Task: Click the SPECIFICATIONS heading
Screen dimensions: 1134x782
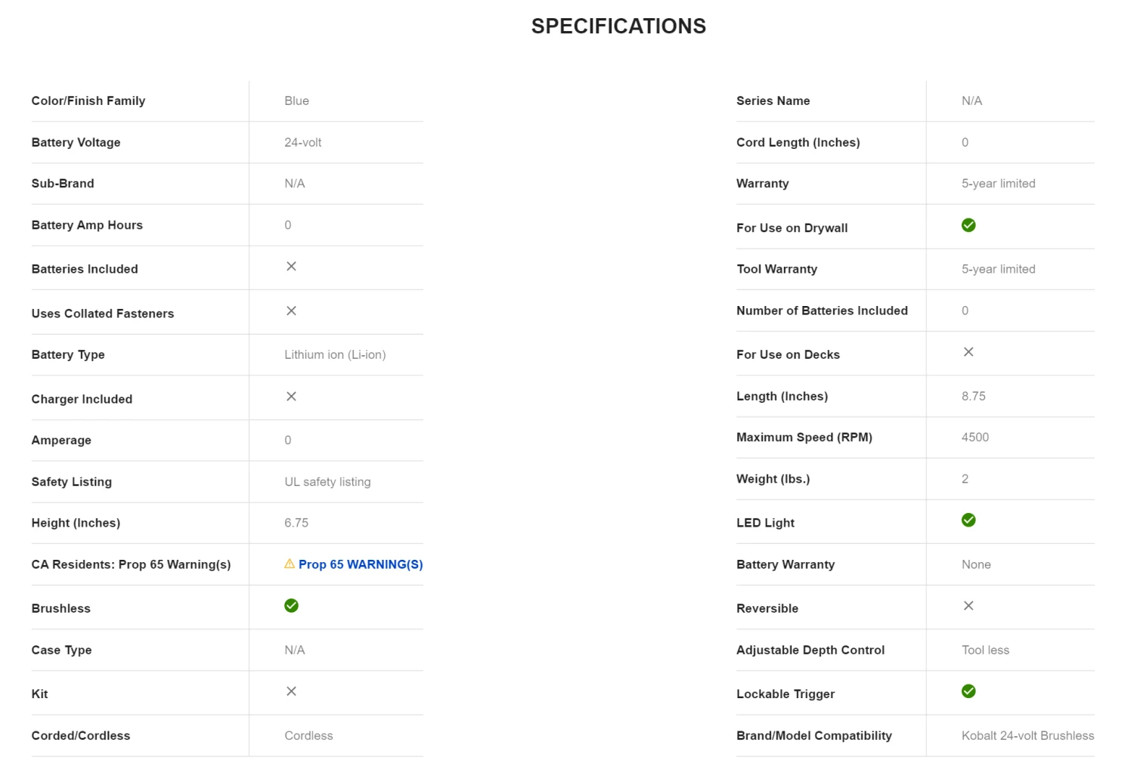Action: click(618, 26)
